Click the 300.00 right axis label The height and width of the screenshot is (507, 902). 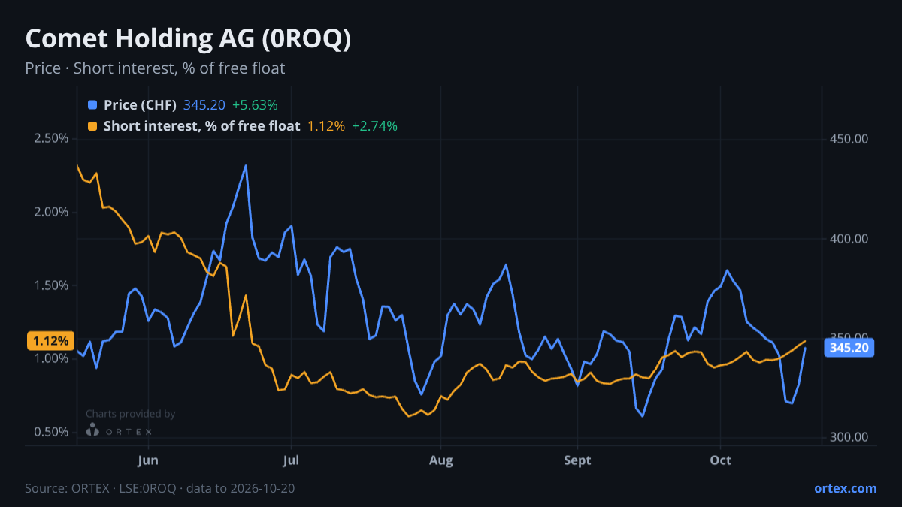849,437
